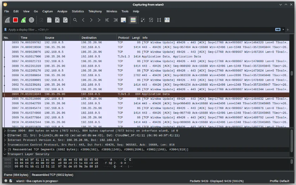
Task: Select highlighted packet 3904 row
Action: click(x=146, y=94)
